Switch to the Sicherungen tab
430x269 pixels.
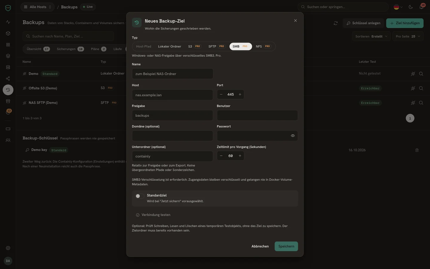pos(70,49)
